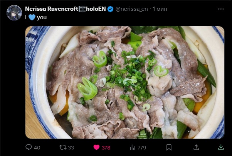Open view analytics bar chart icon
This screenshot has width=232, height=156.
133,148
